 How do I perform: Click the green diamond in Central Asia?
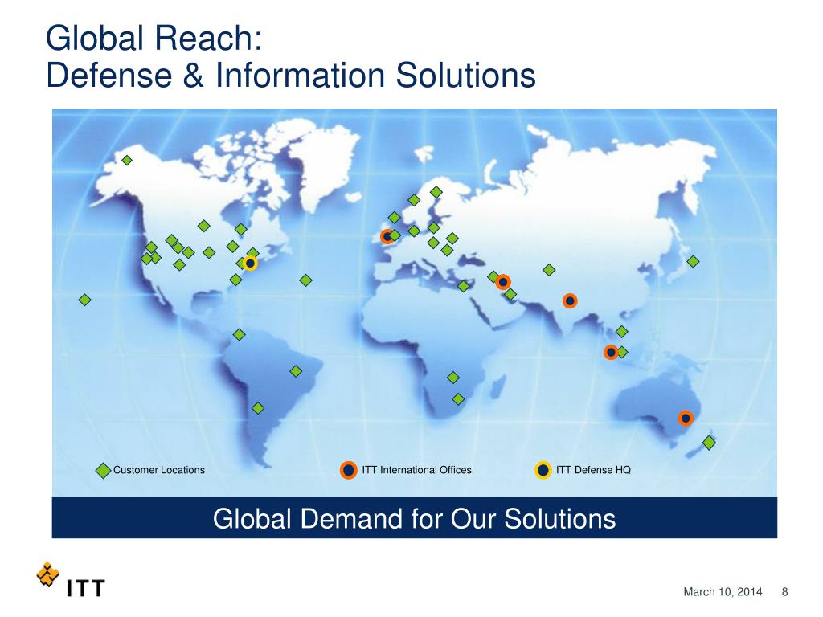[x=549, y=270]
